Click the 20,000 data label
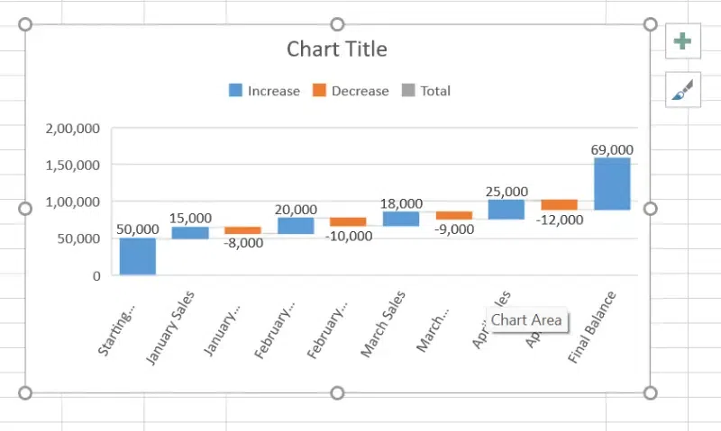Image resolution: width=721 pixels, height=431 pixels. pos(296,210)
